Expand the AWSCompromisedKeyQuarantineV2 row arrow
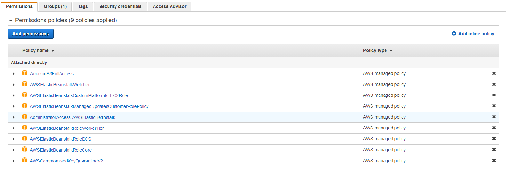 [13, 161]
